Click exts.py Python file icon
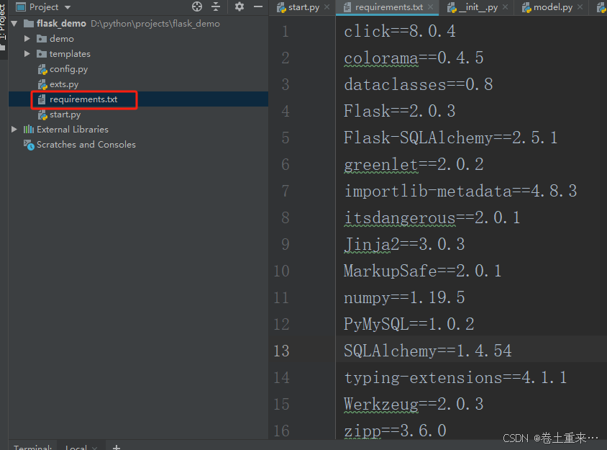Screen dimensions: 607x450 tap(42, 84)
